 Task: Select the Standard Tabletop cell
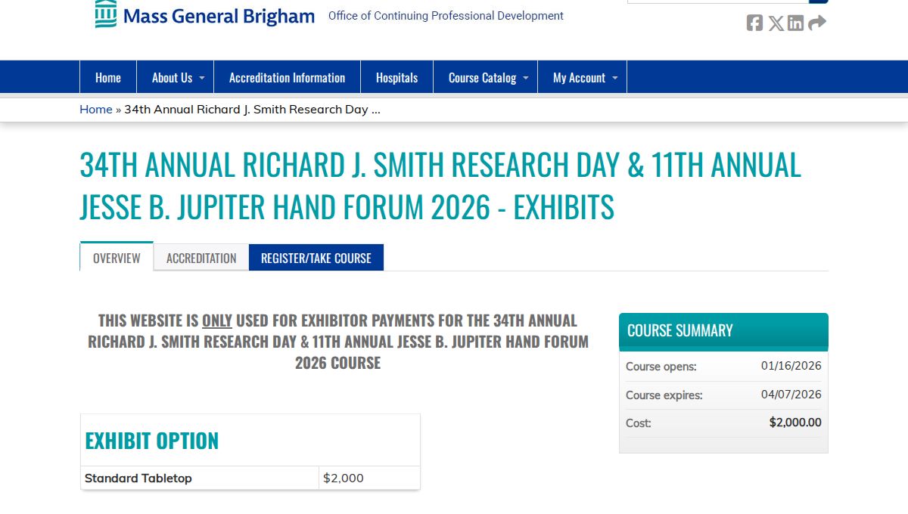click(200, 478)
